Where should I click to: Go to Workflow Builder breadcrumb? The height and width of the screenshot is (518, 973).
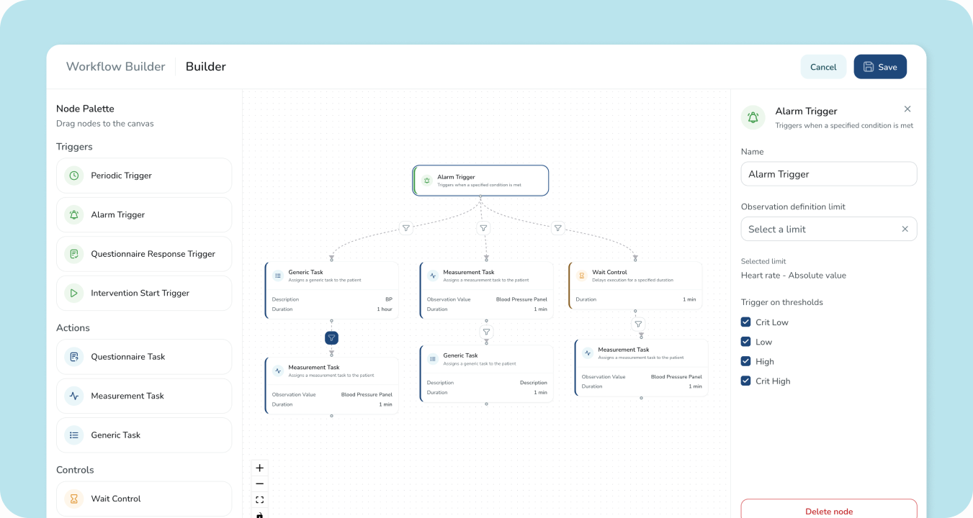point(116,67)
